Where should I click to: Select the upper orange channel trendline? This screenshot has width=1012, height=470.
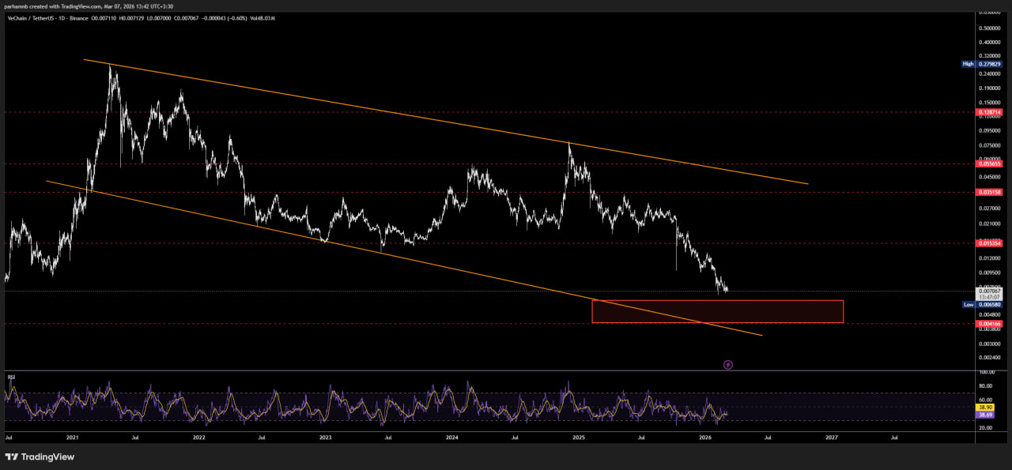pos(443,121)
